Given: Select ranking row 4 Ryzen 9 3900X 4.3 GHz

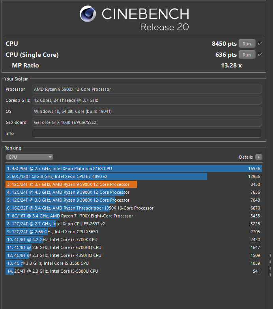Looking at the screenshot, I should pos(134,192).
